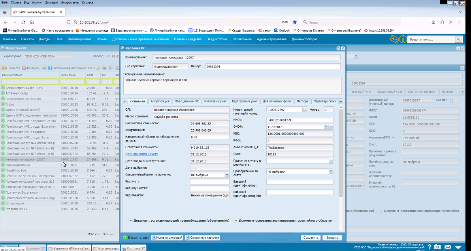
Task: Click the Firefox bookmark star icon
Action: (x=295, y=22)
